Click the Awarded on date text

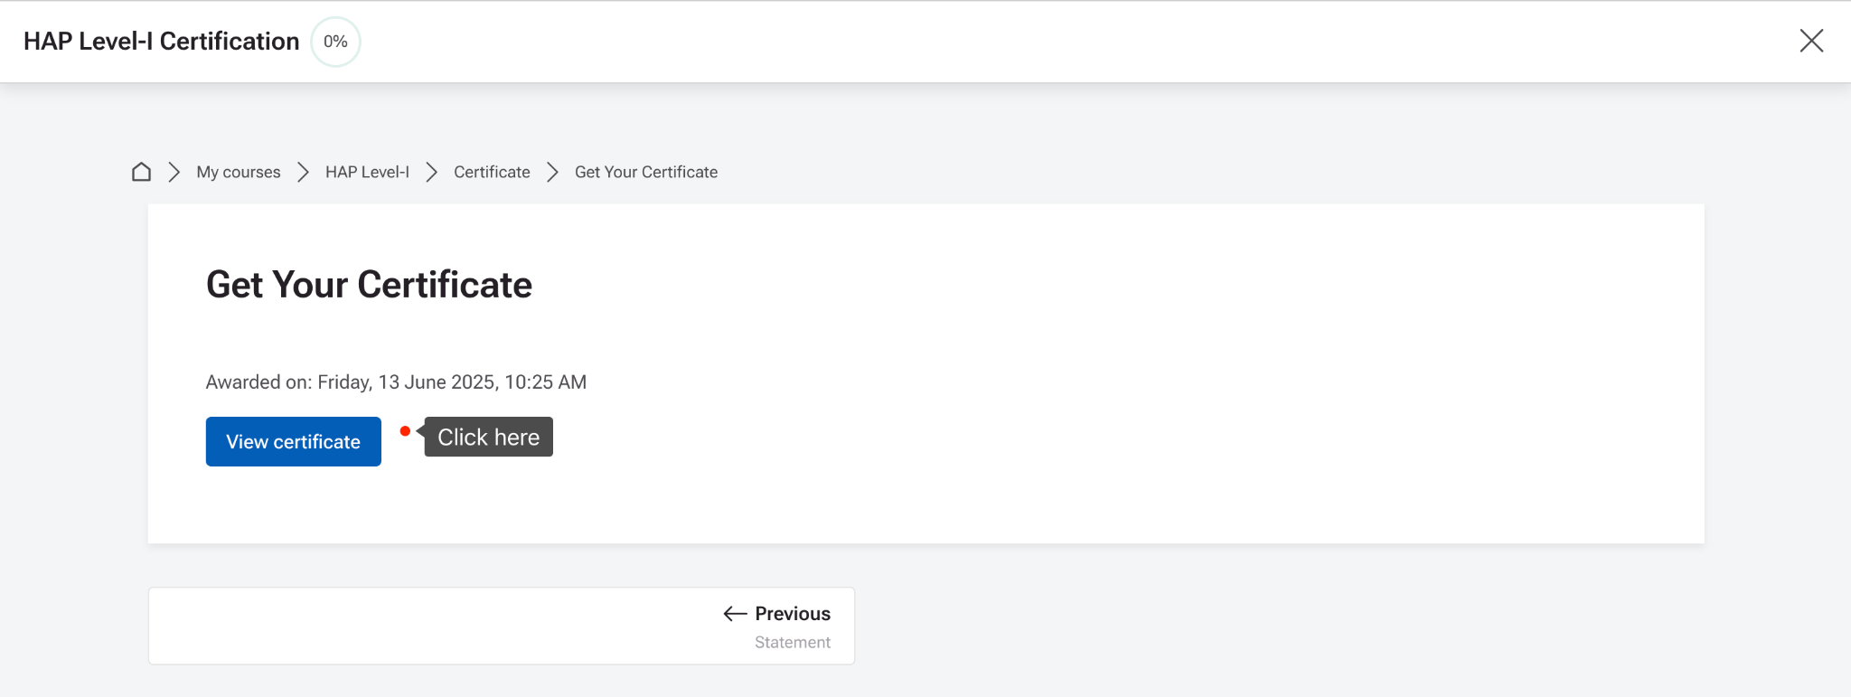(x=396, y=382)
